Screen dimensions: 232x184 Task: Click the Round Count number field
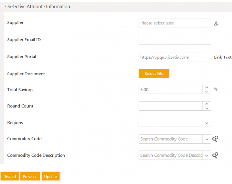(170, 106)
